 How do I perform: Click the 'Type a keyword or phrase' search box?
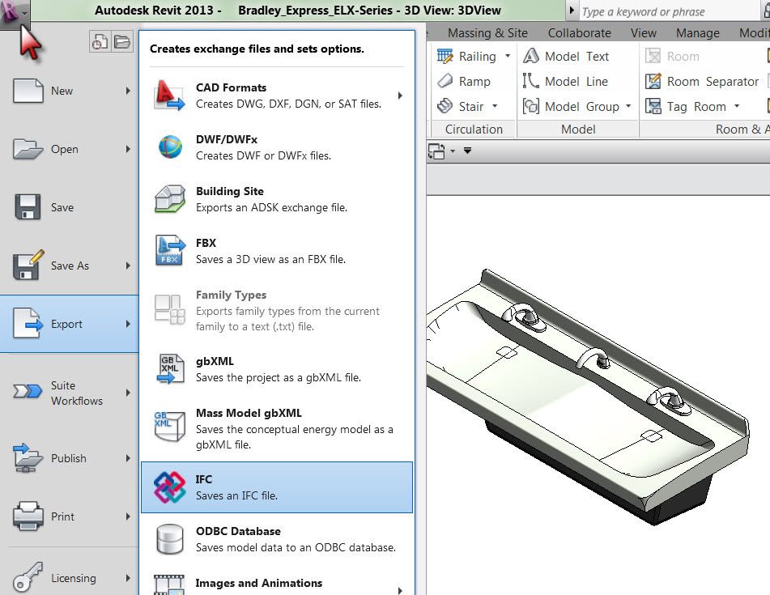coord(670,11)
